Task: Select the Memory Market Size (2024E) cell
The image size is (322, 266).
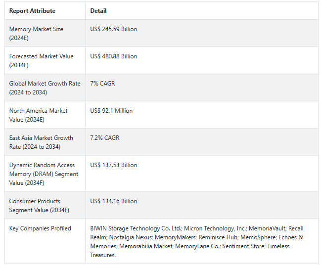Action: (x=45, y=33)
